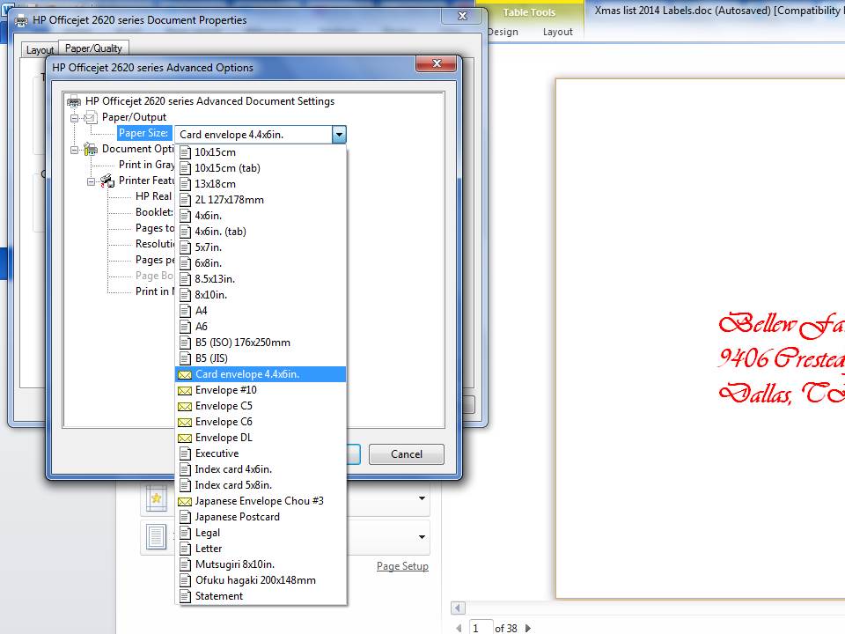This screenshot has height=634, width=845.
Task: Pick Ofuku hagaki 200x148mm
Action: click(x=261, y=580)
